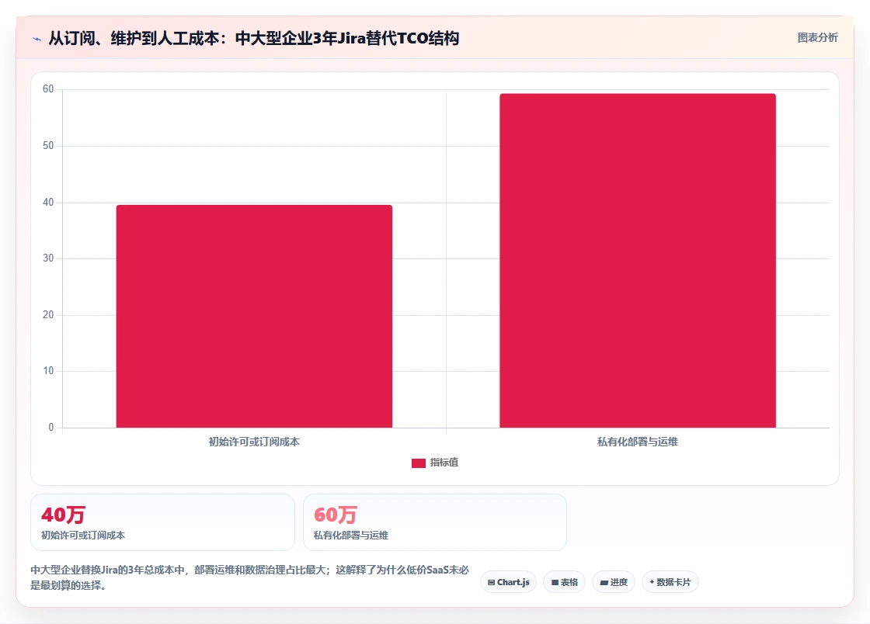The width and height of the screenshot is (870, 624).
Task: Open the 60万 data card
Action: click(x=435, y=522)
